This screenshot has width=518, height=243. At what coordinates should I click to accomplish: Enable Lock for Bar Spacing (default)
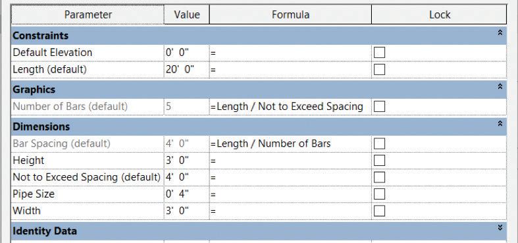tap(379, 144)
